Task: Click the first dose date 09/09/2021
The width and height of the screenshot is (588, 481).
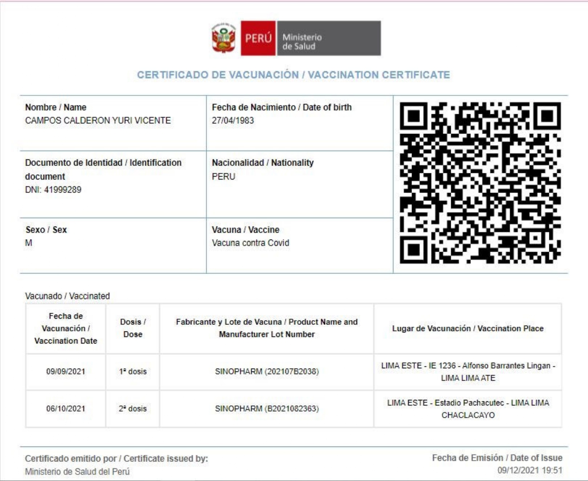Action: click(x=66, y=371)
